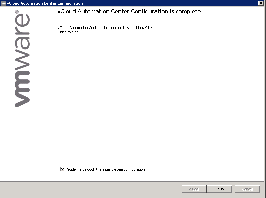Close the vCloud Automation Center Configuration window
Screen dimensions: 266x198
(x=261, y=3)
